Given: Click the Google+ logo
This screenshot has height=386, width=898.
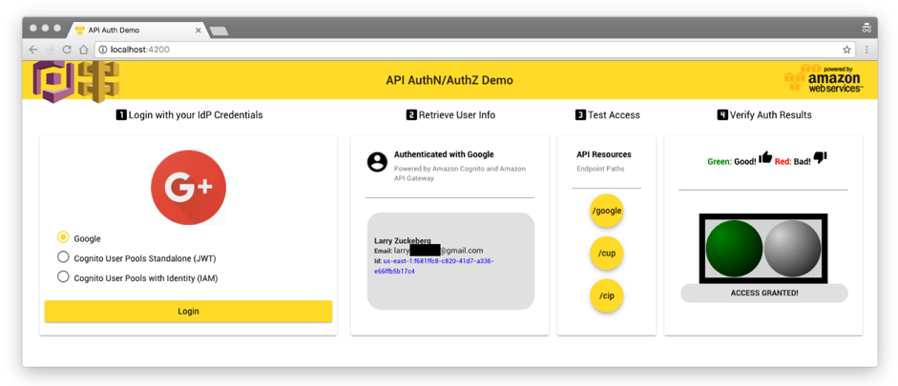Looking at the screenshot, I should pyautogui.click(x=188, y=188).
